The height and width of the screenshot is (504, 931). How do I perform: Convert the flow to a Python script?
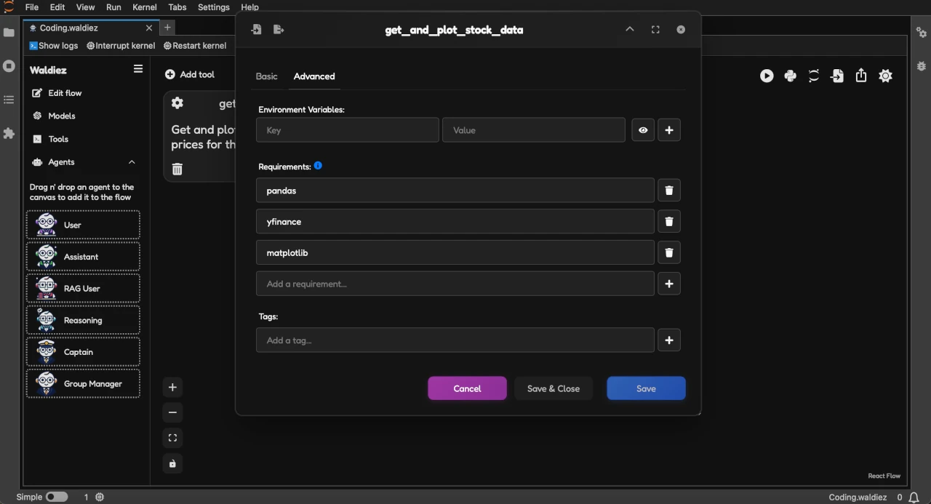(x=791, y=76)
